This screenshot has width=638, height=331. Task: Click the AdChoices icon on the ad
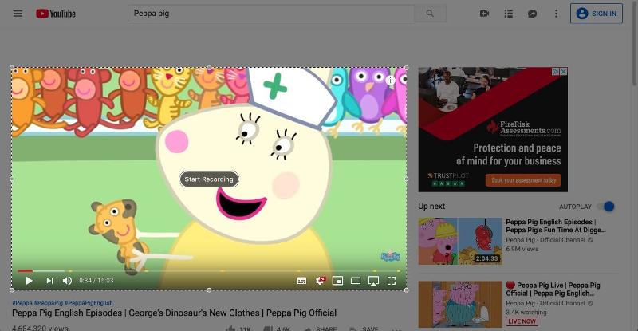pyautogui.click(x=556, y=72)
